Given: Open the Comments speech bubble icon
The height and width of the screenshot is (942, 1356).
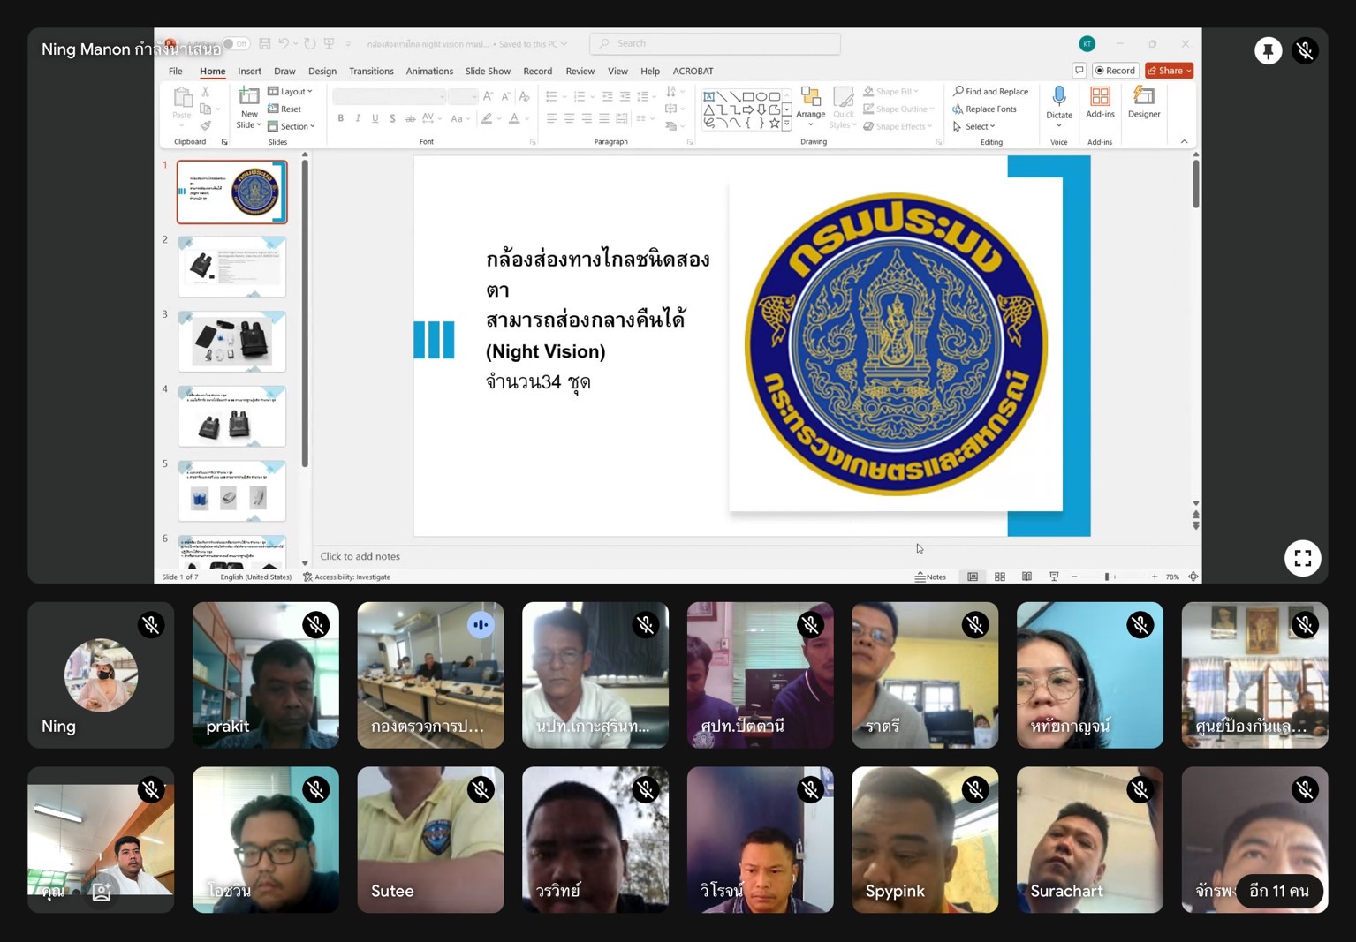Looking at the screenshot, I should point(1079,71).
